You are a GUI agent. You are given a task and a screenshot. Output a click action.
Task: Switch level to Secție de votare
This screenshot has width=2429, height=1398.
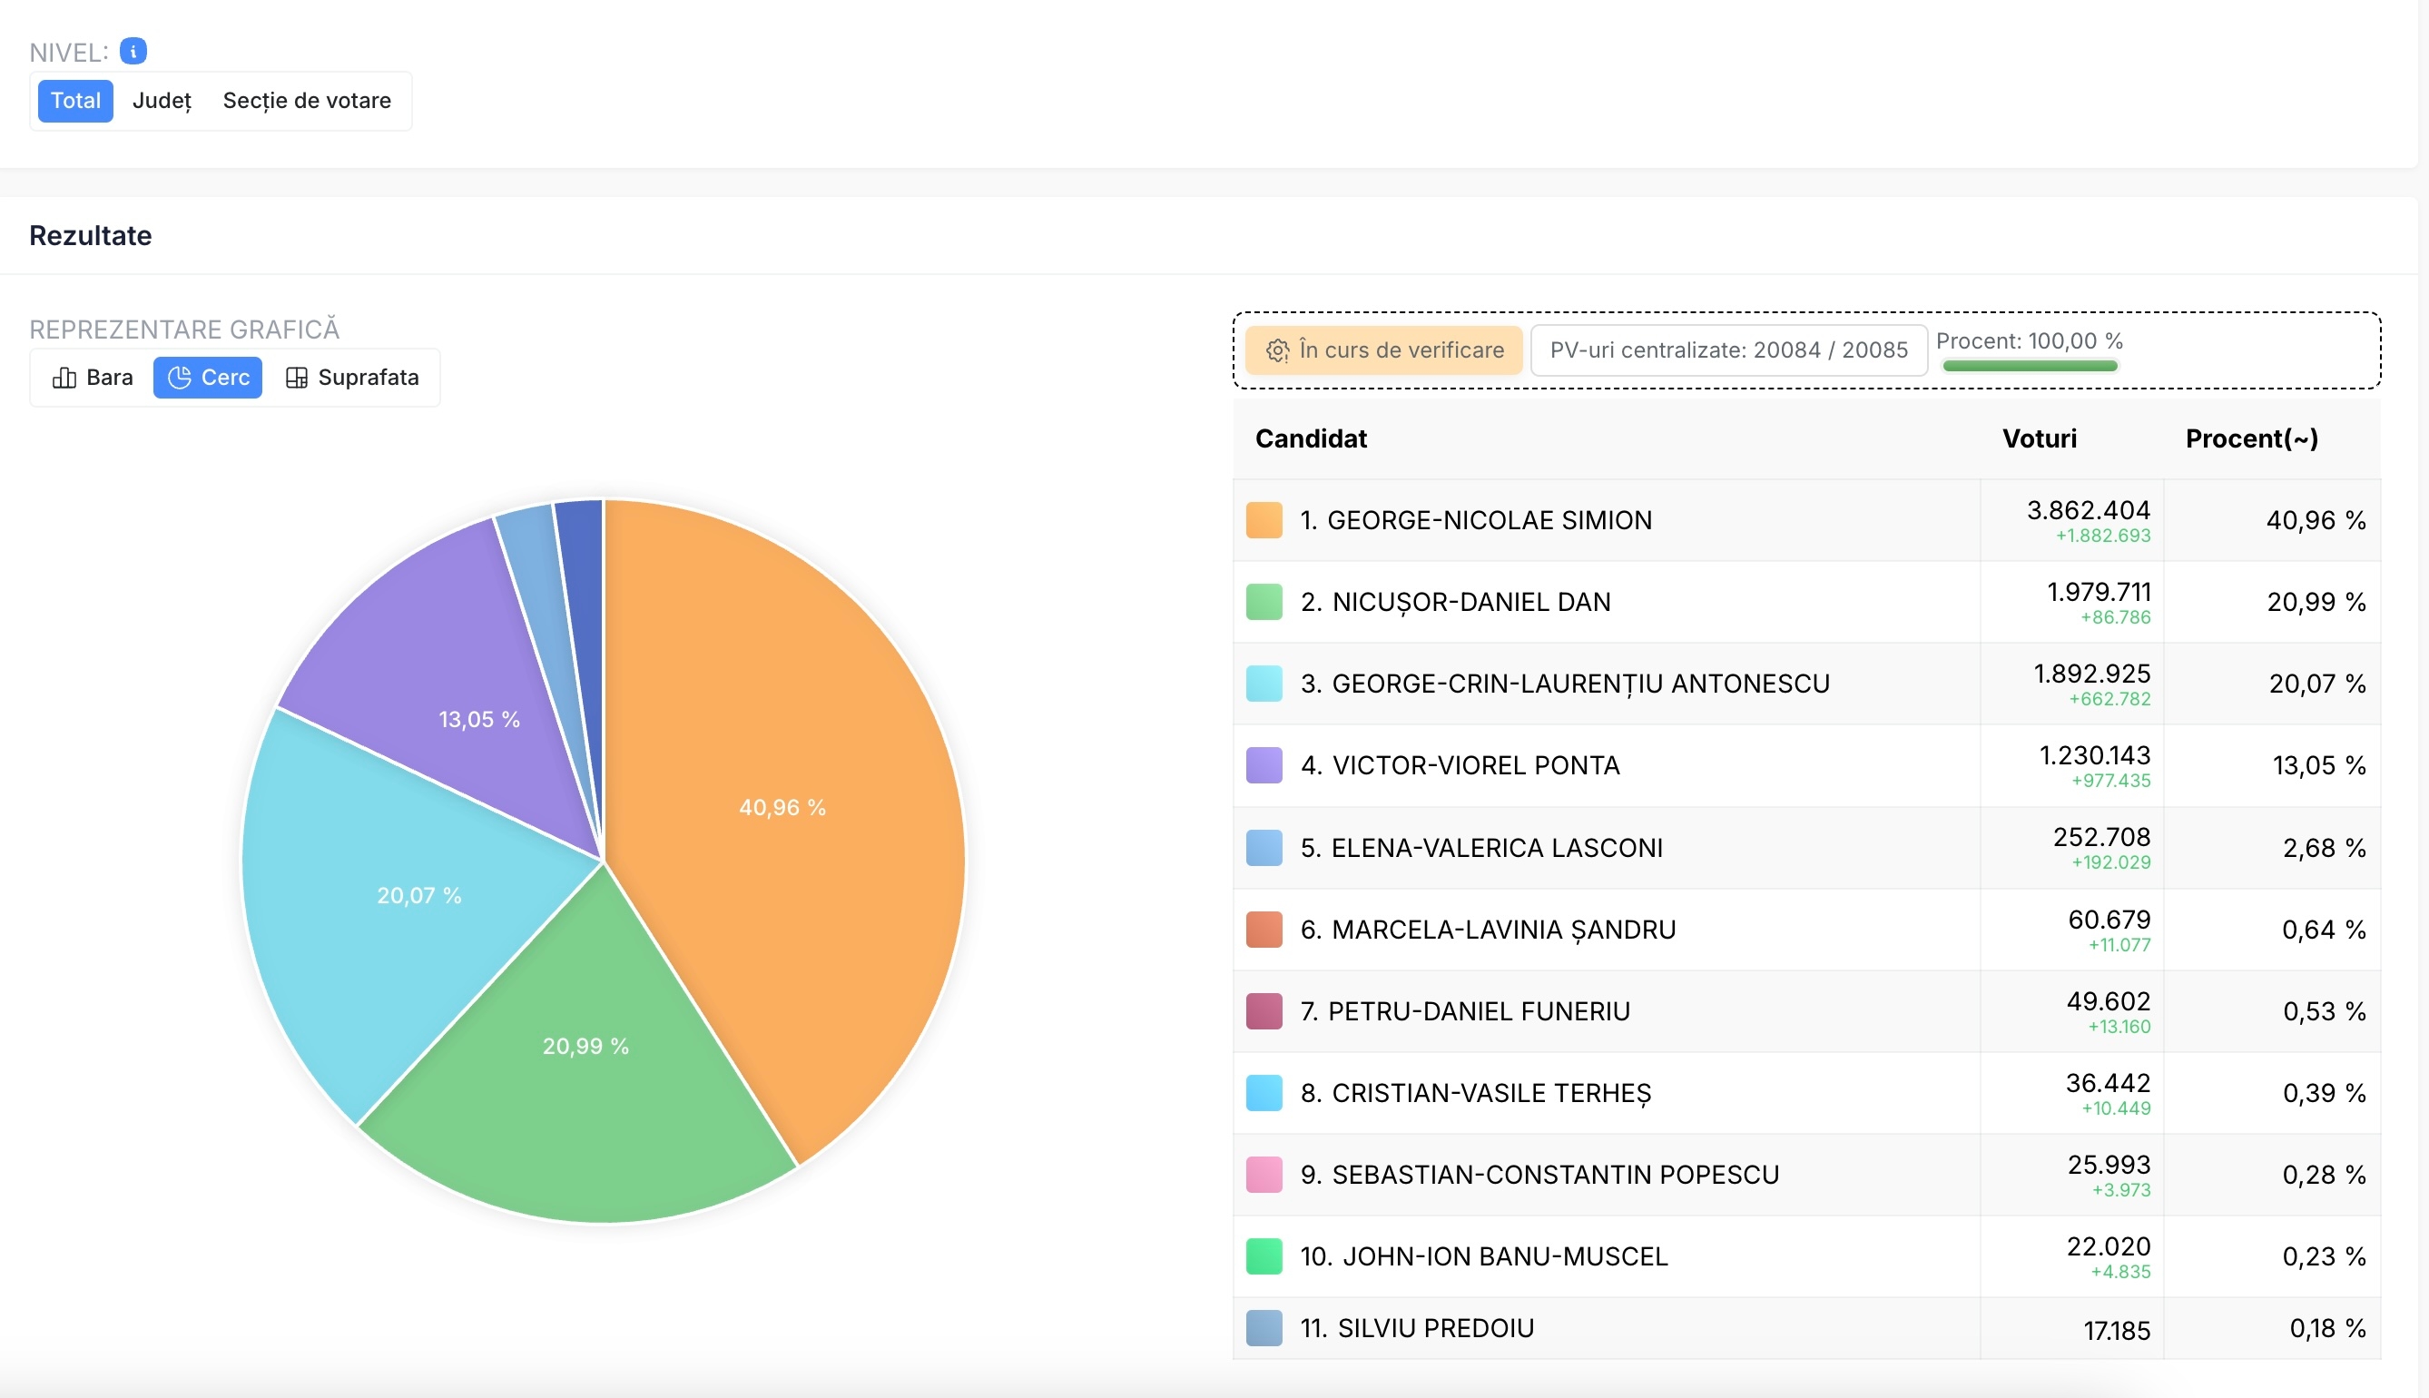click(306, 101)
